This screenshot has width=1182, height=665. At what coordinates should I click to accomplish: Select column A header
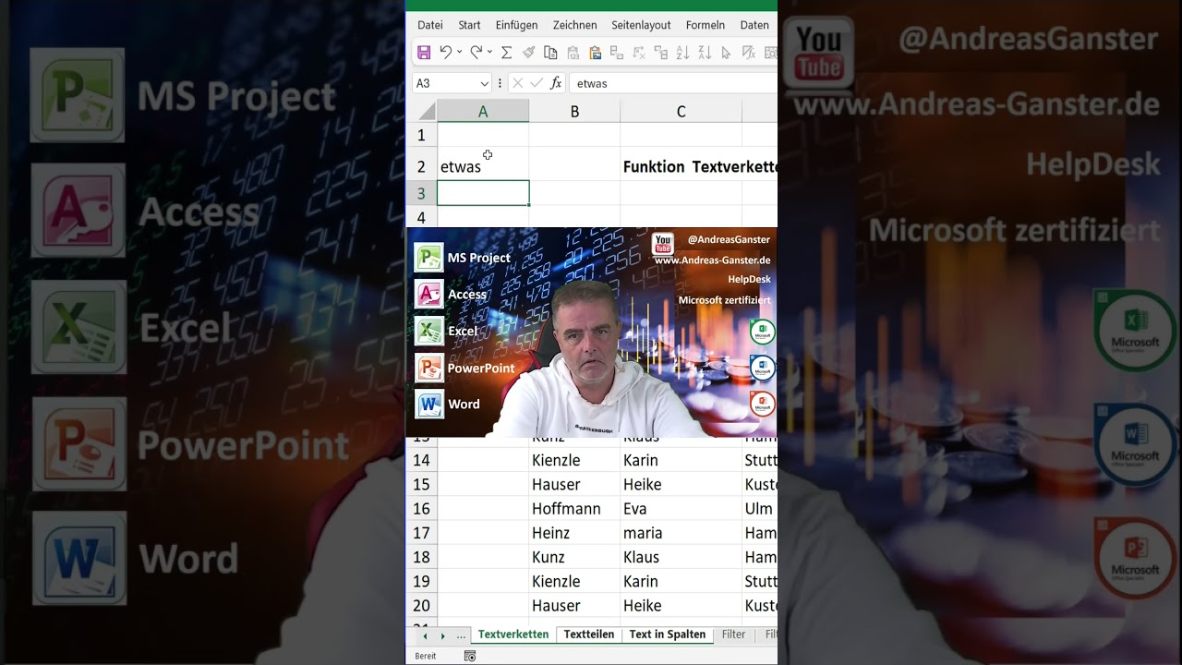483,112
